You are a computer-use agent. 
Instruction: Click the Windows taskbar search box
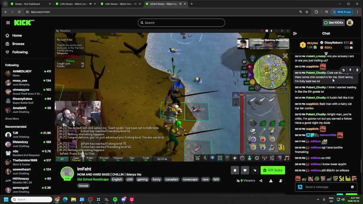pos(31,199)
